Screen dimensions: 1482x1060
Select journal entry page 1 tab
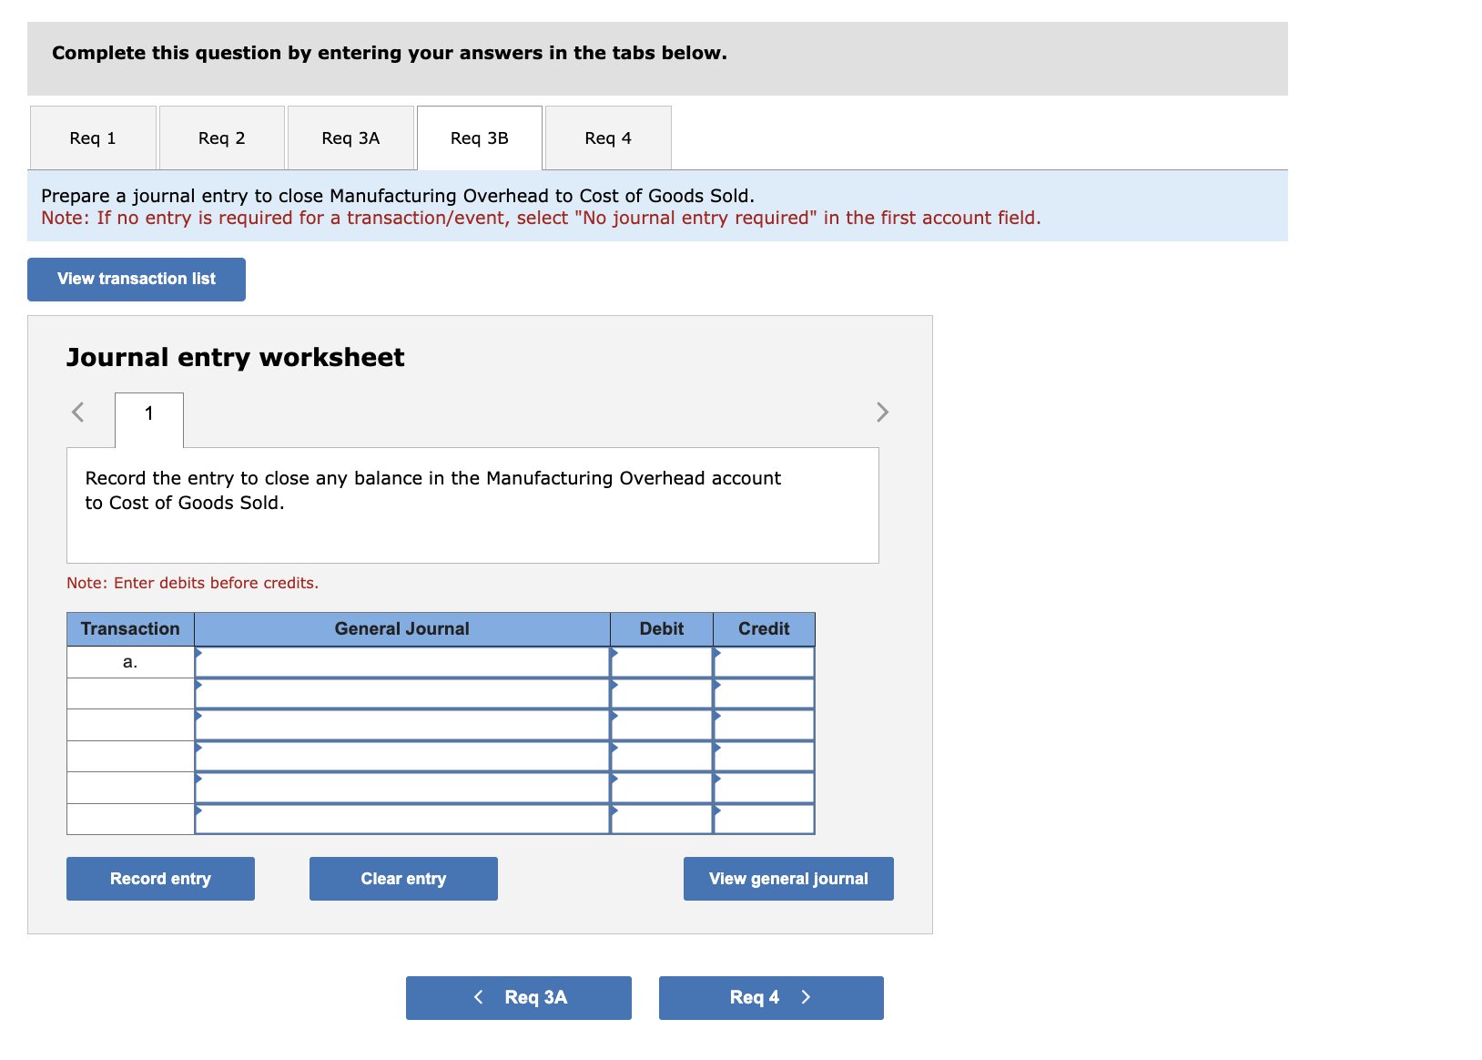(147, 414)
